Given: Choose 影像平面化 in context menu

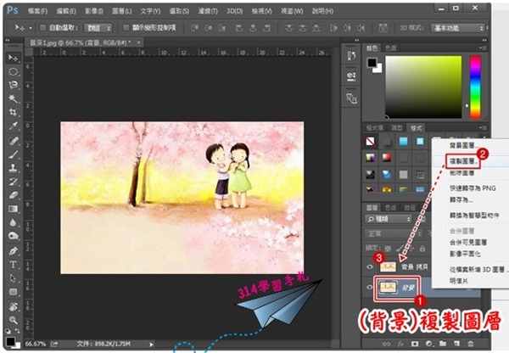Looking at the screenshot, I should pos(465,254).
